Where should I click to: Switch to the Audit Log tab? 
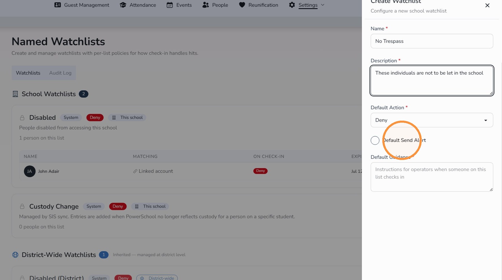point(60,73)
